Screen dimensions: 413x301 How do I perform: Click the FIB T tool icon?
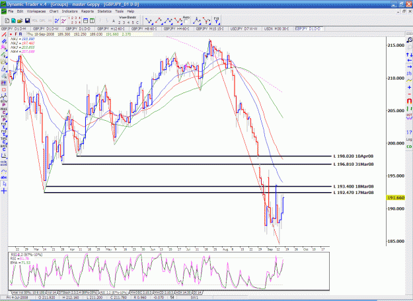[x=216, y=20]
